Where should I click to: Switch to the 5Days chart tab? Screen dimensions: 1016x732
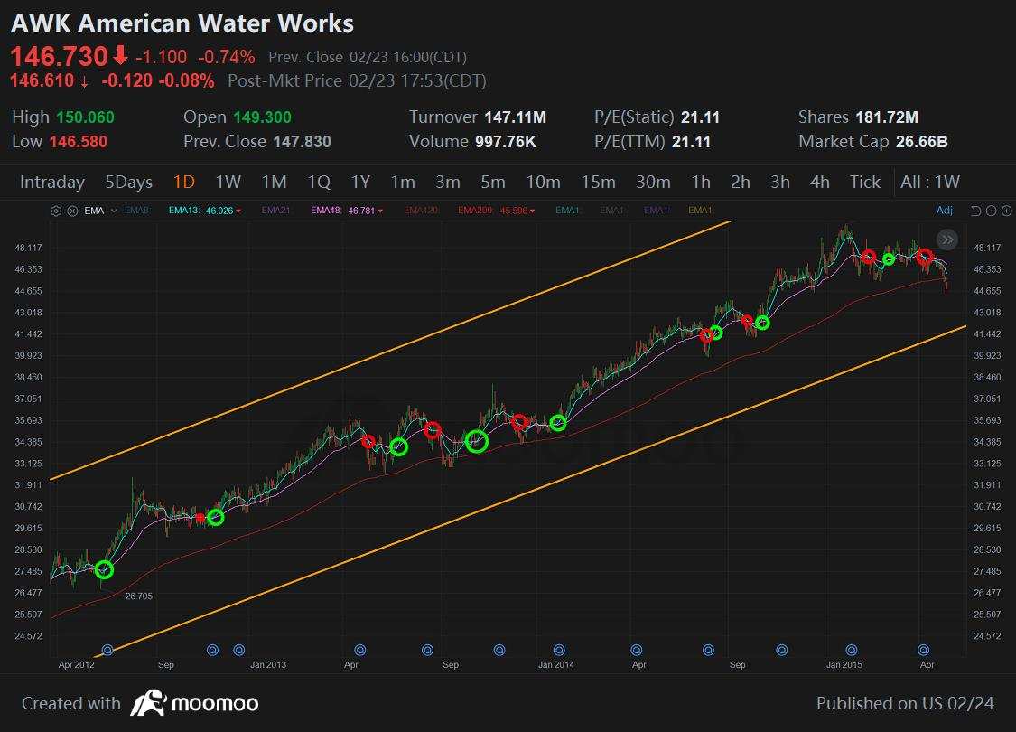(x=129, y=183)
